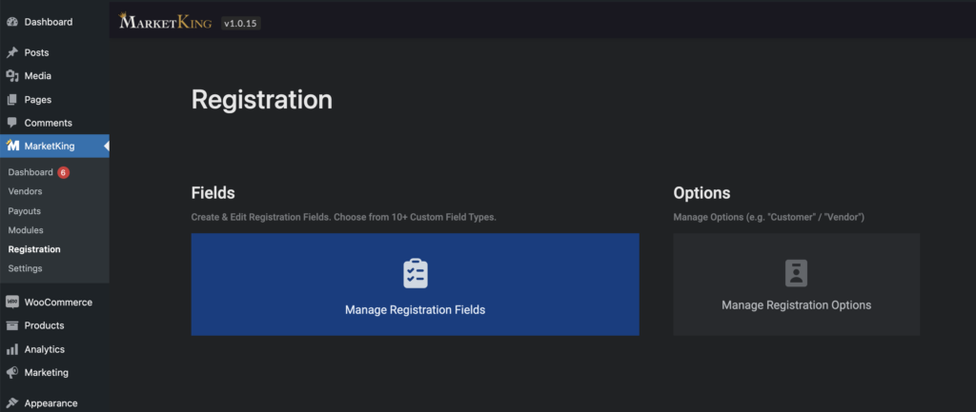Click the MarketKing logo in header
This screenshot has width=976, height=412.
(x=166, y=22)
